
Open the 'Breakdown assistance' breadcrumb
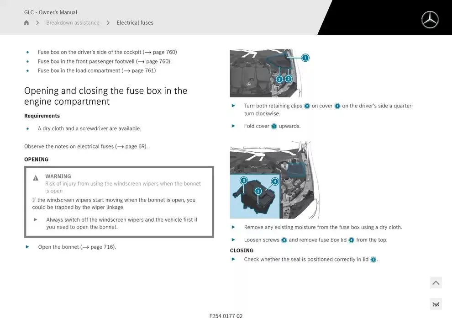pyautogui.click(x=73, y=23)
